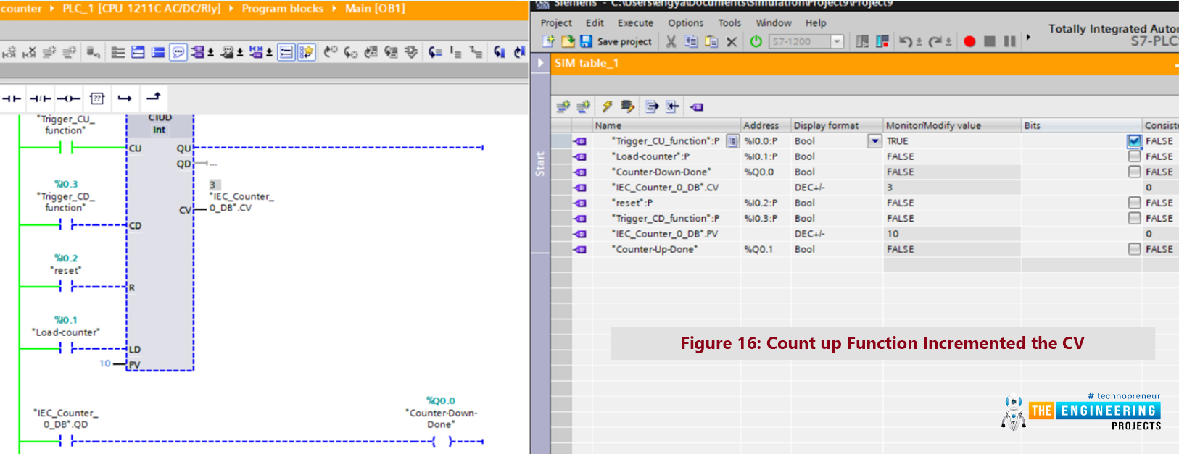
Task: Select the Start vertical tab
Action: point(540,163)
